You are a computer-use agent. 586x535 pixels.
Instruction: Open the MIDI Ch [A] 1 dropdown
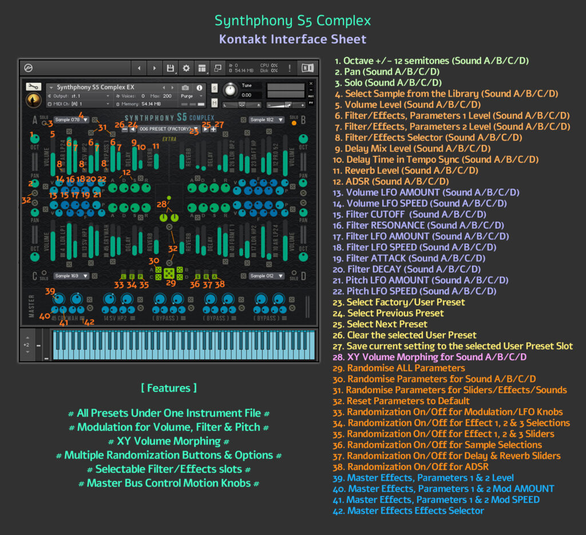point(78,104)
